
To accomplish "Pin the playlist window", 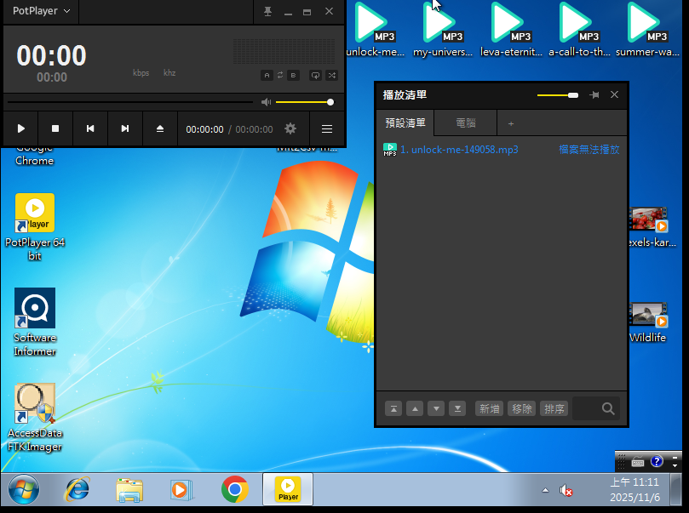I will coord(594,94).
